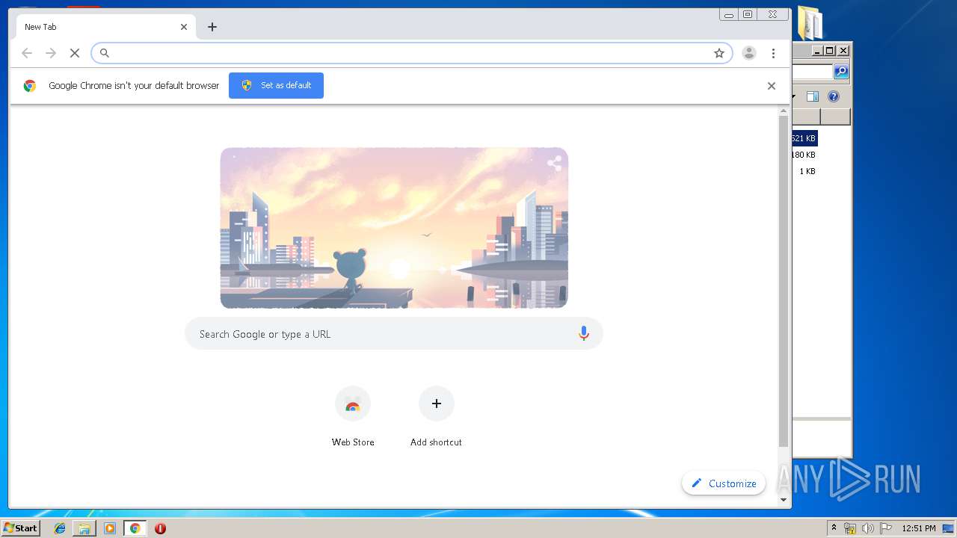Viewport: 957px width, 538px height.
Task: Click the Chrome forward arrow
Action: [x=51, y=53]
